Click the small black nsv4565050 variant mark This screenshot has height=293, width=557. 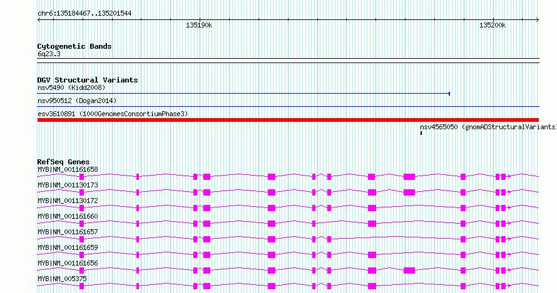tap(421, 133)
